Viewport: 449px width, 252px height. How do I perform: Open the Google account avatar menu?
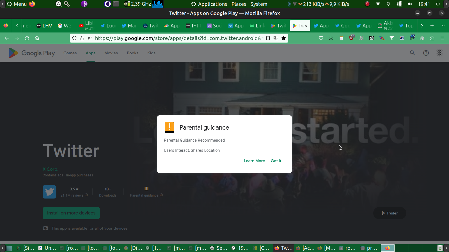point(439,53)
